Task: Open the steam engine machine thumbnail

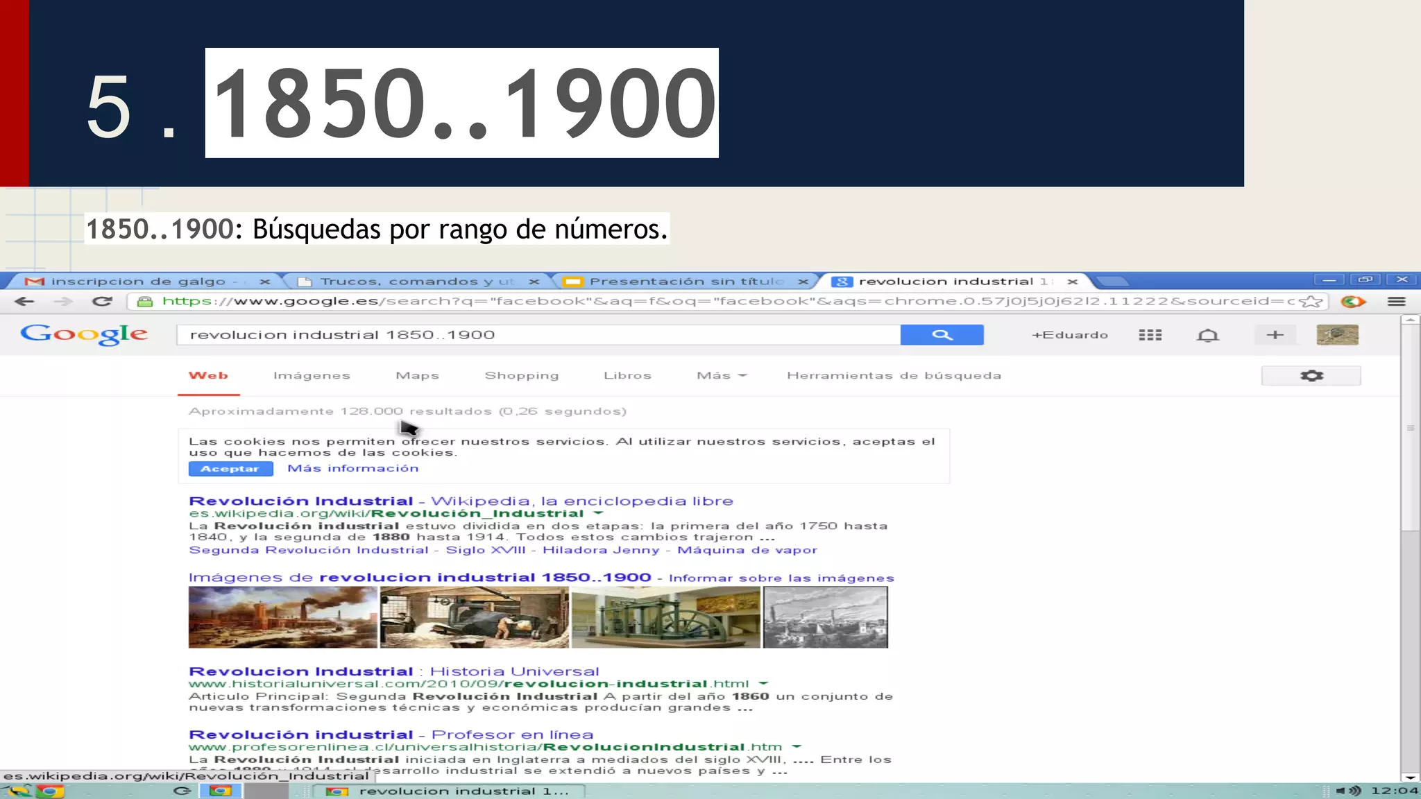Action: click(666, 617)
